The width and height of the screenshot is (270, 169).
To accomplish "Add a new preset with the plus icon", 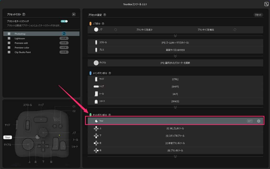I will (74, 15).
